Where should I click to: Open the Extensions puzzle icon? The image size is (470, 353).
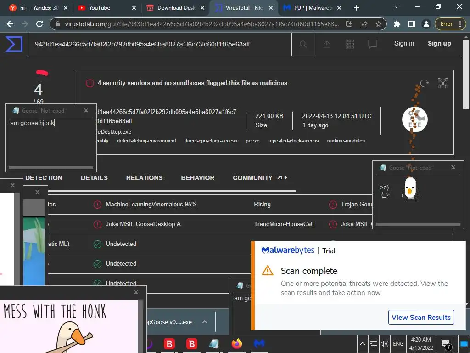397,24
